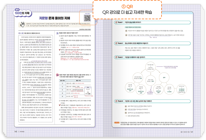Click the '01' bullet under Point 4

tap(126, 106)
